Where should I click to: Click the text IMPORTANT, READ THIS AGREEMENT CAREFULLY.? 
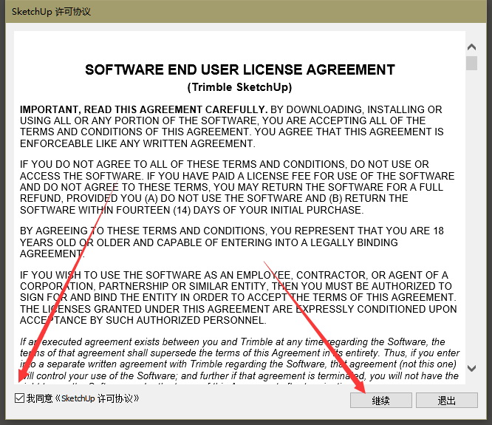pos(144,109)
